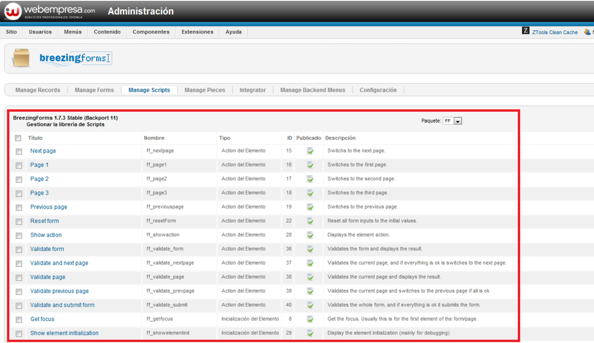Click the ff_getfocus name cell

tap(160, 319)
